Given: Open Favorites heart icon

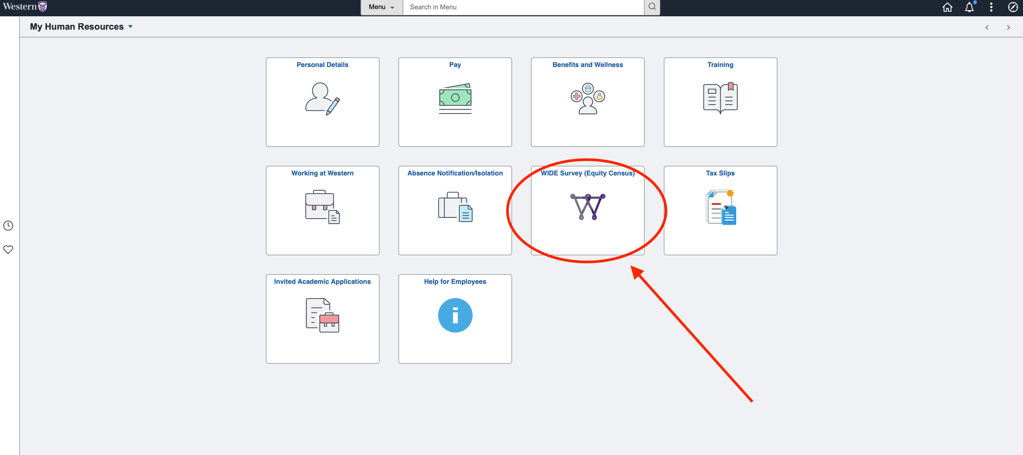Looking at the screenshot, I should [x=8, y=249].
